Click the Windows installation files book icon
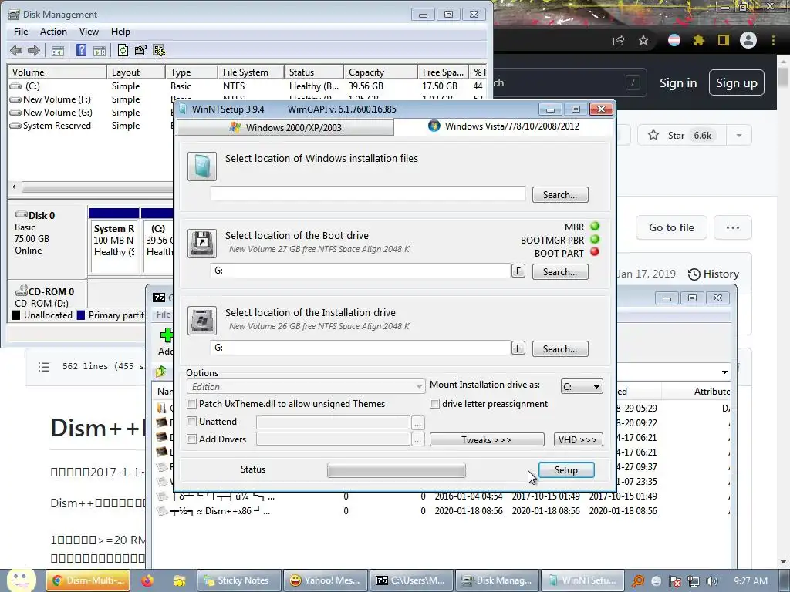This screenshot has width=790, height=592. pos(202,166)
